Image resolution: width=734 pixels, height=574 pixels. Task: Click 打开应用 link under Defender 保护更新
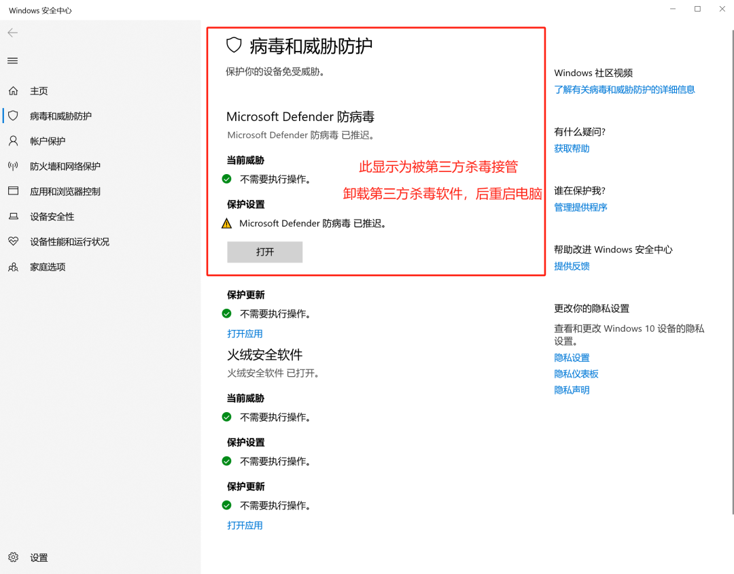245,334
